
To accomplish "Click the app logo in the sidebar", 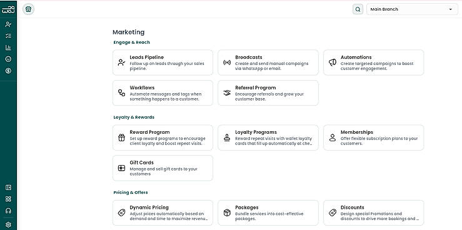I will pyautogui.click(x=8, y=9).
